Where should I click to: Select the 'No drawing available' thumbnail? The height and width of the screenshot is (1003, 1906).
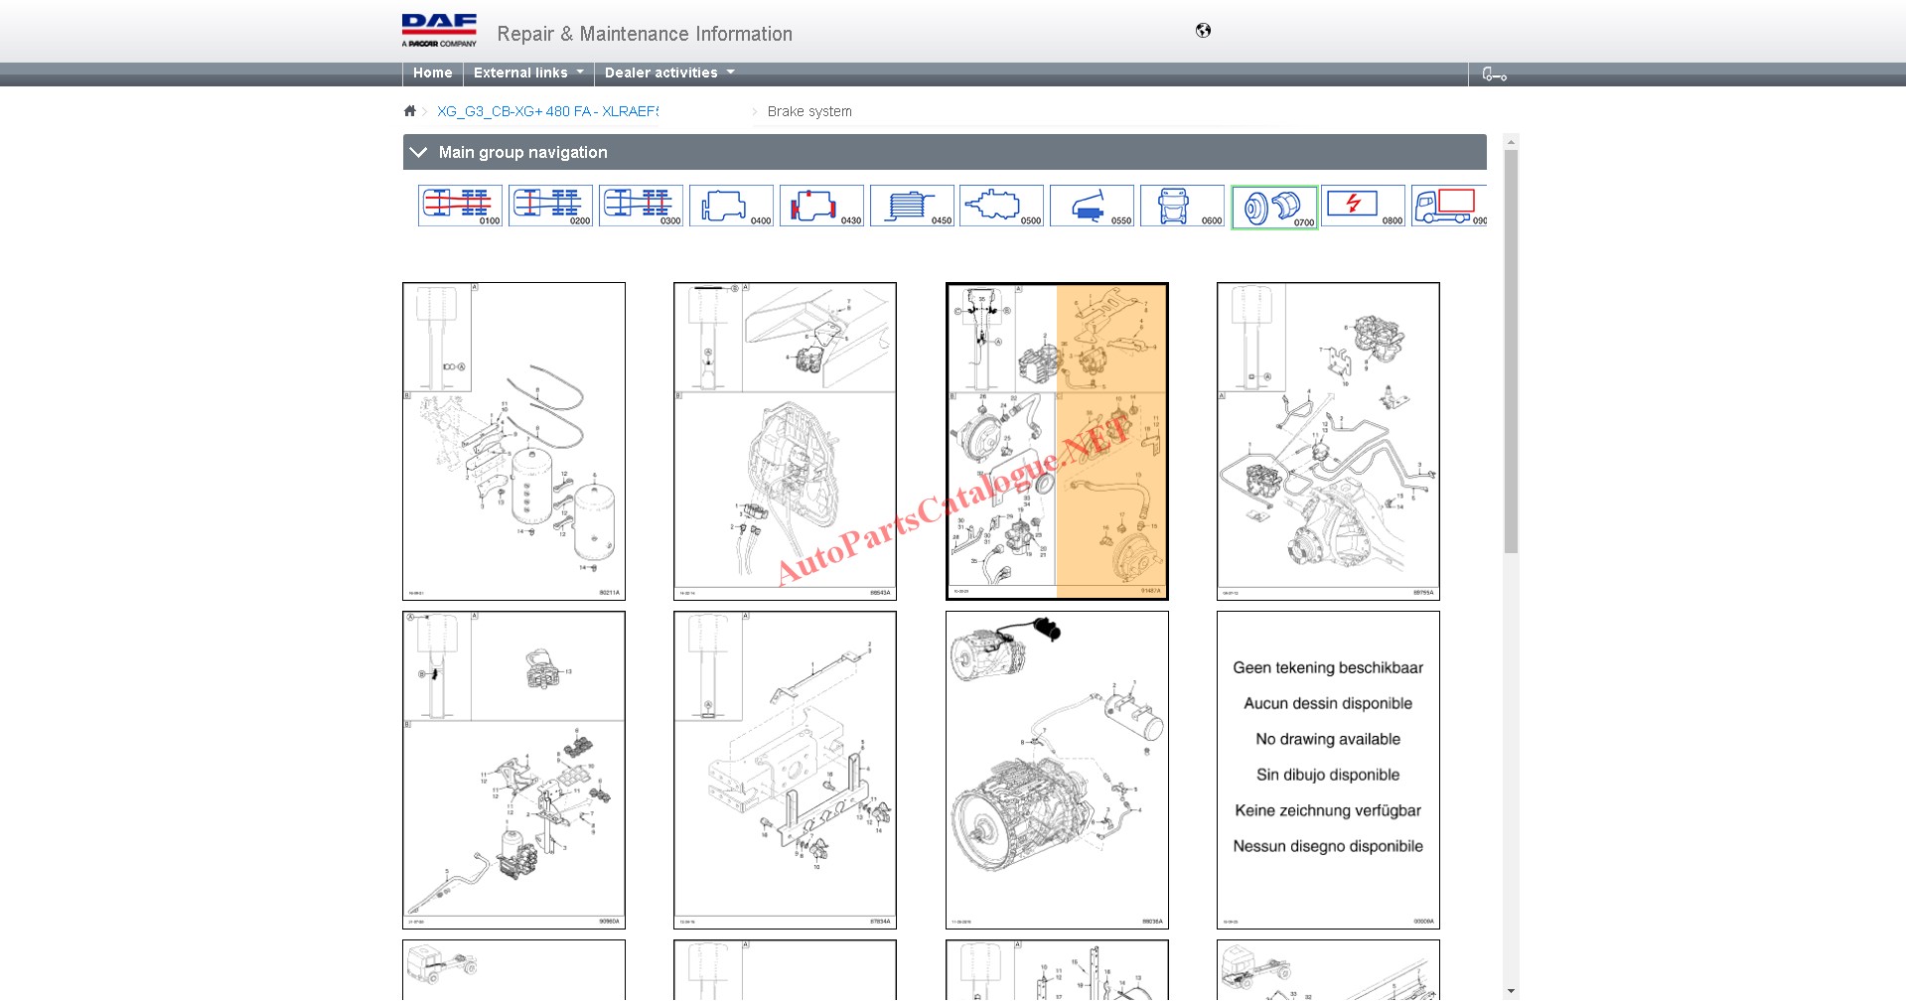click(1328, 770)
